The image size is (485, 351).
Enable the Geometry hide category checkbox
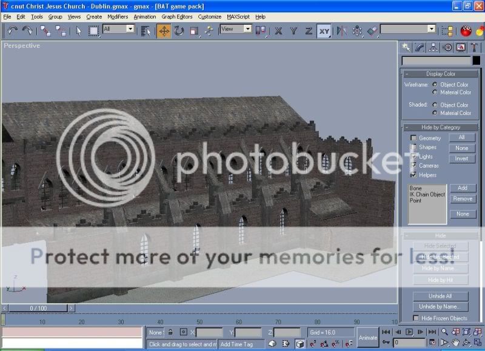(x=414, y=138)
